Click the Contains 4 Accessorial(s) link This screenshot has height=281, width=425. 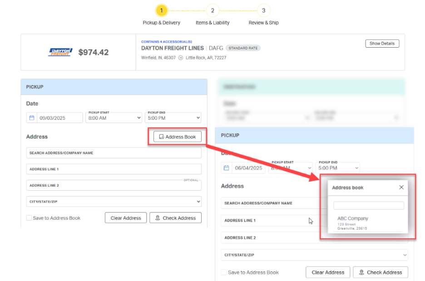click(x=167, y=42)
